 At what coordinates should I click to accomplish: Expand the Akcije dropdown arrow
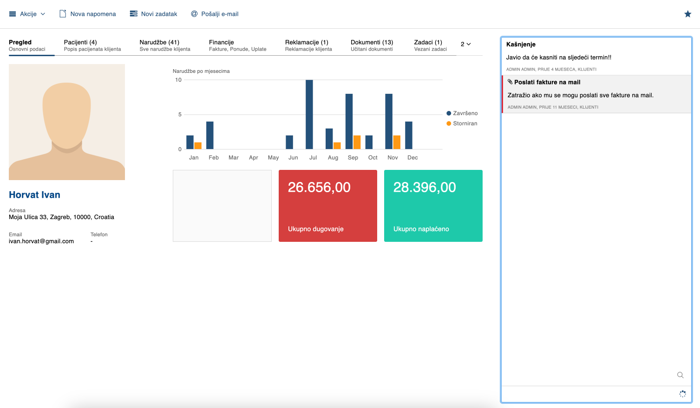[43, 14]
